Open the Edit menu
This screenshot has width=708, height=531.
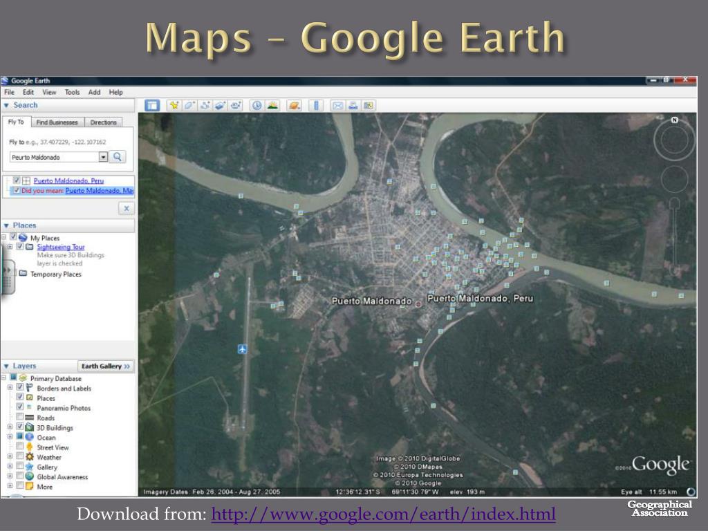[x=28, y=92]
